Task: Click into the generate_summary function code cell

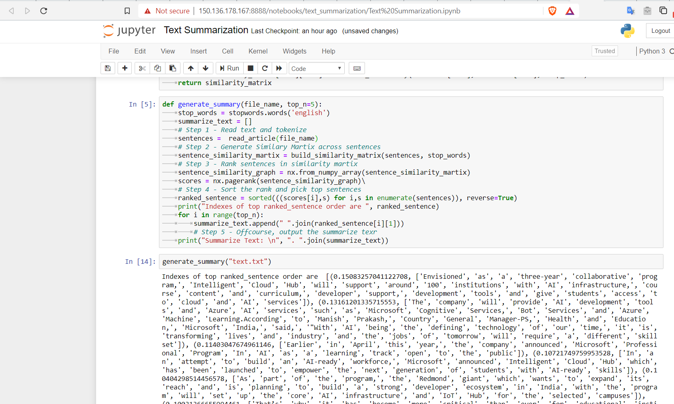Action: (x=411, y=172)
